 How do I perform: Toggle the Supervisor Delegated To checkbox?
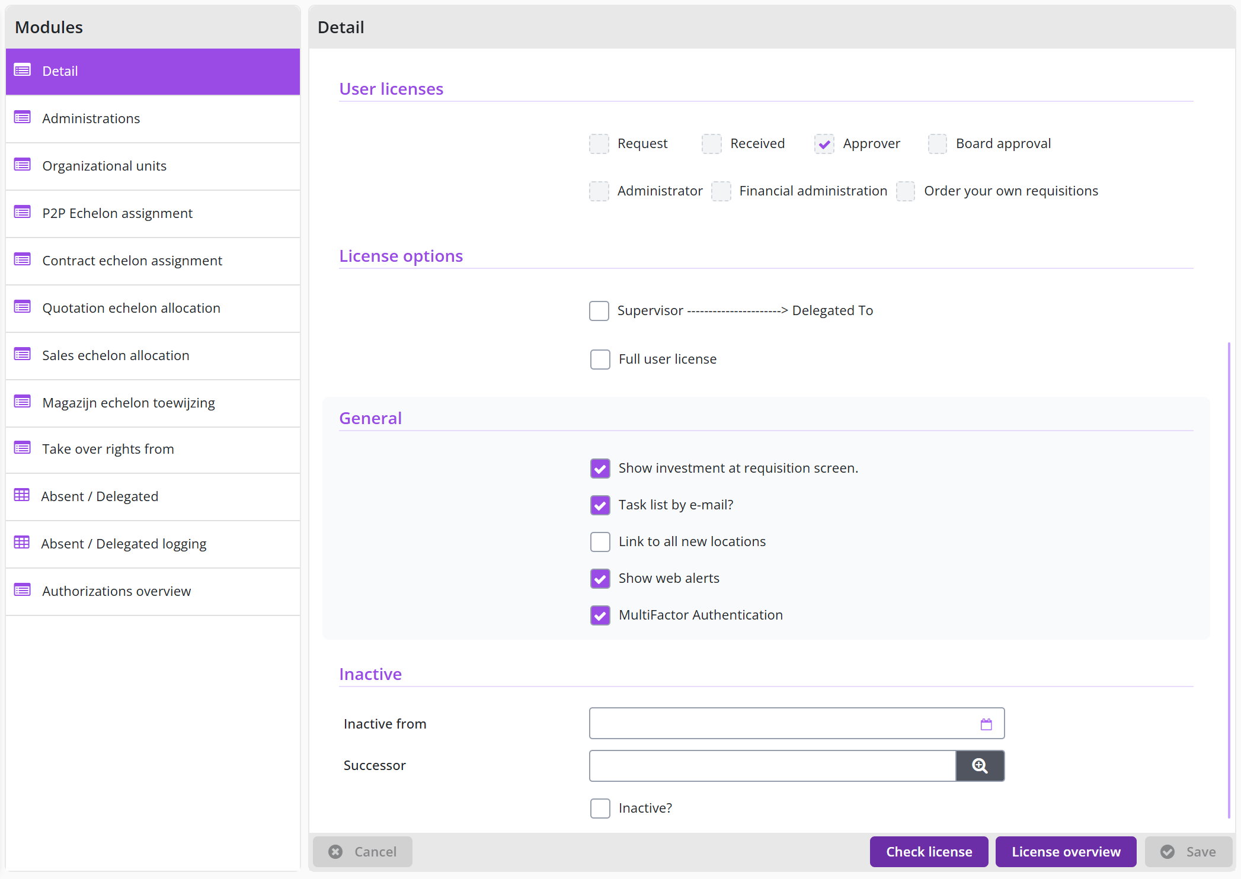pos(599,311)
